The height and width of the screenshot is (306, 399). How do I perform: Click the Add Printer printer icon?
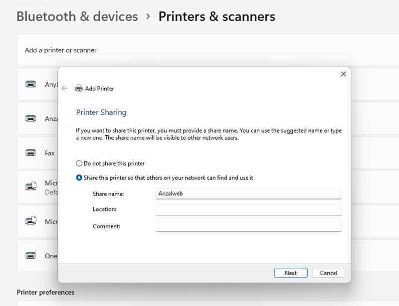tap(79, 89)
